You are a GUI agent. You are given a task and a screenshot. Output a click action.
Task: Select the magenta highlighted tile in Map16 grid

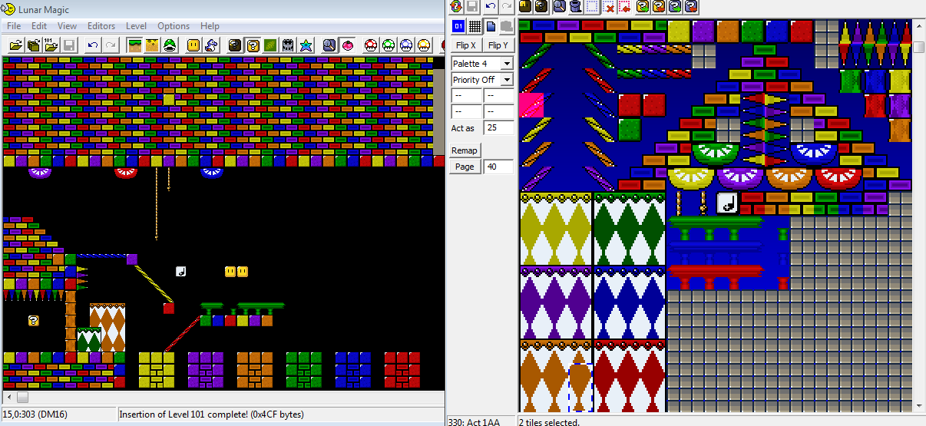tap(531, 105)
